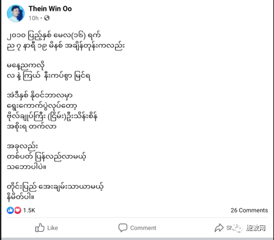This screenshot has width=274, height=240.
Task: Click the line starting with တိုင်းပြည်
Action: point(55,187)
